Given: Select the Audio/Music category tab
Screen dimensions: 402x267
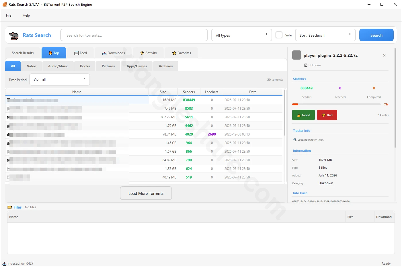Looking at the screenshot, I should 58,66.
